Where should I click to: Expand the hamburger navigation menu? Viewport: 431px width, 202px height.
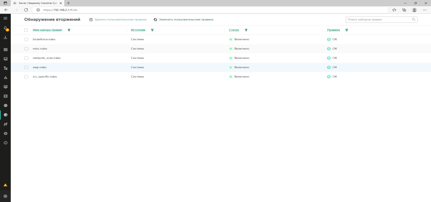5,18
